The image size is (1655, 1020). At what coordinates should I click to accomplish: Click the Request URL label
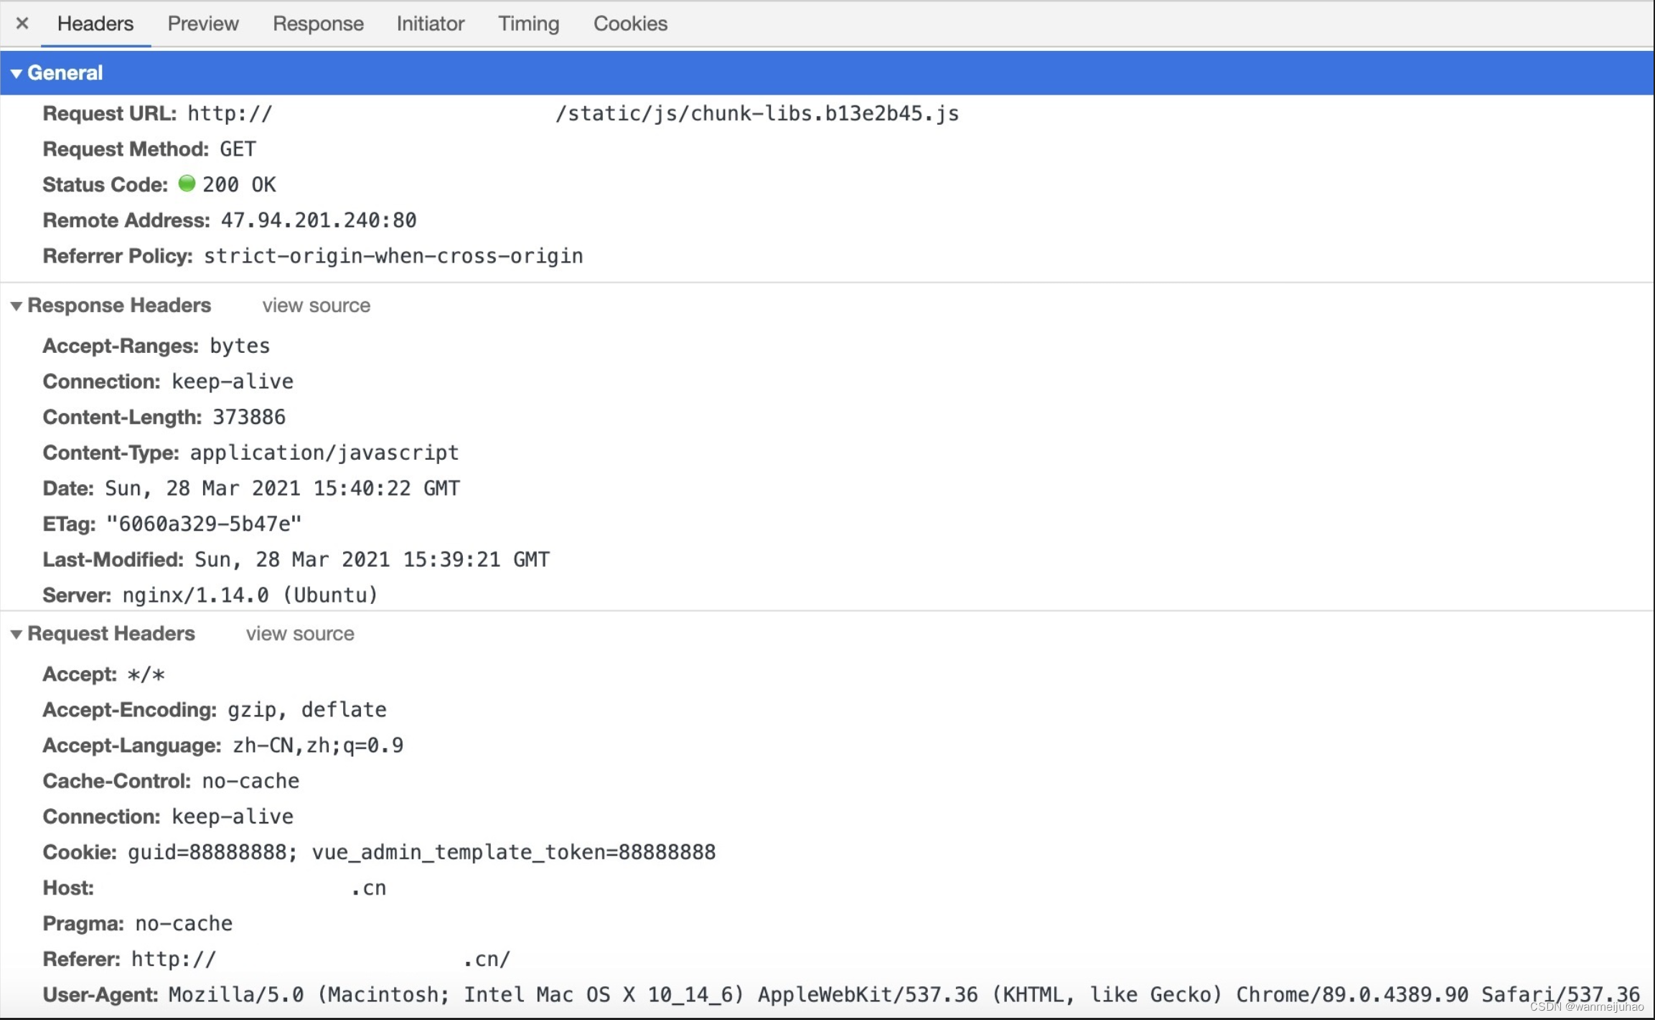point(110,113)
